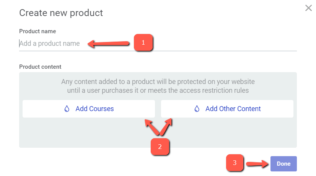This screenshot has width=316, height=176.
Task: Click the Create new product heading
Action: coord(61,13)
